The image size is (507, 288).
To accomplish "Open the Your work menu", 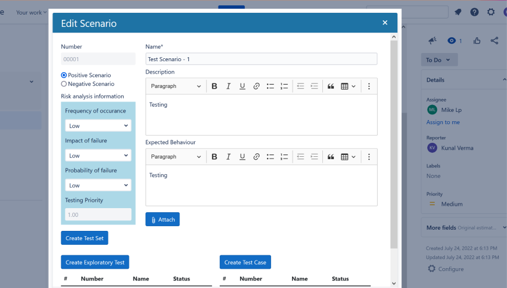I will tap(31, 12).
